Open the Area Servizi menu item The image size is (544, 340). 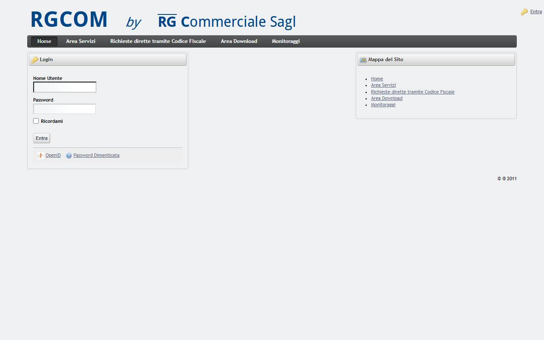click(81, 41)
